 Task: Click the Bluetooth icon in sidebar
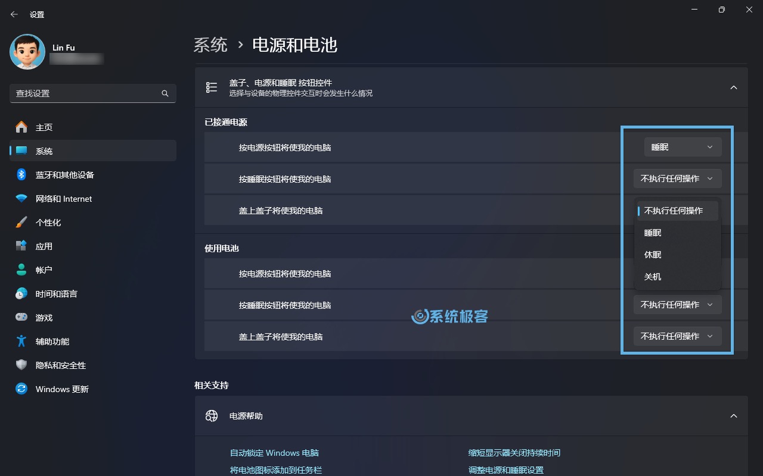[21, 174]
